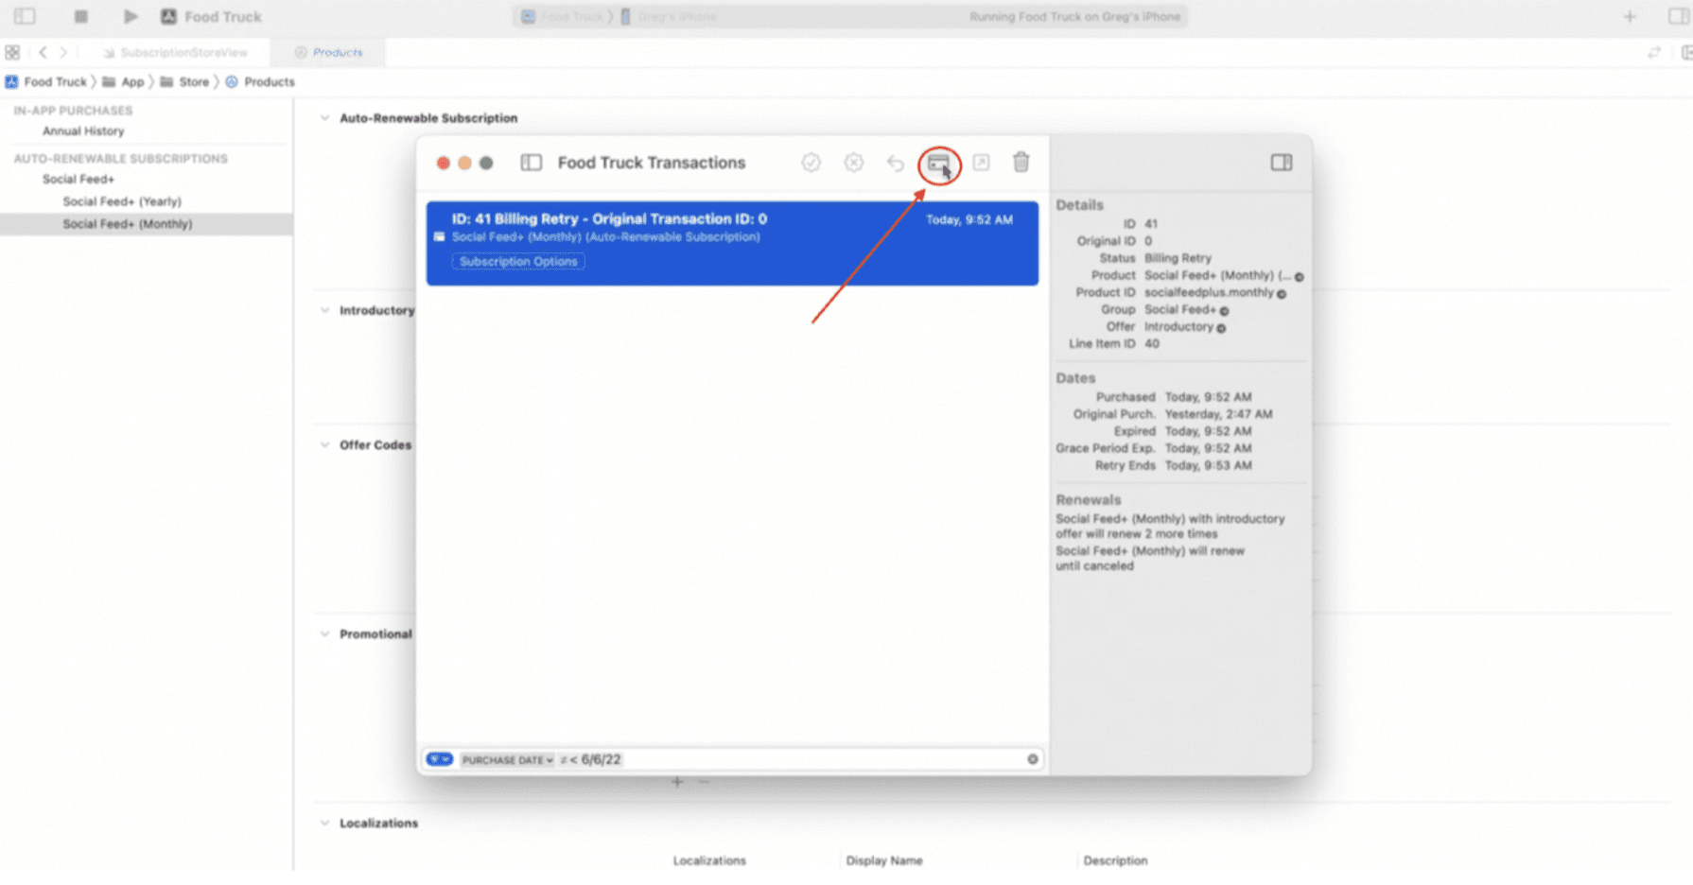The image size is (1693, 885).
Task: Approve the pending transaction
Action: click(x=812, y=163)
